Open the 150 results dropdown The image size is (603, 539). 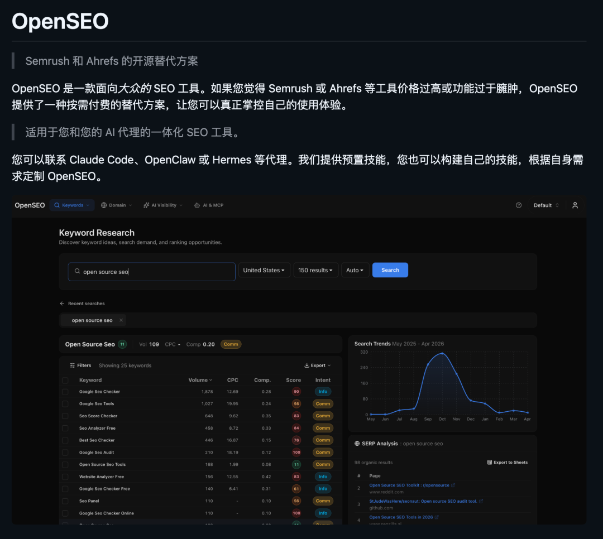(315, 270)
